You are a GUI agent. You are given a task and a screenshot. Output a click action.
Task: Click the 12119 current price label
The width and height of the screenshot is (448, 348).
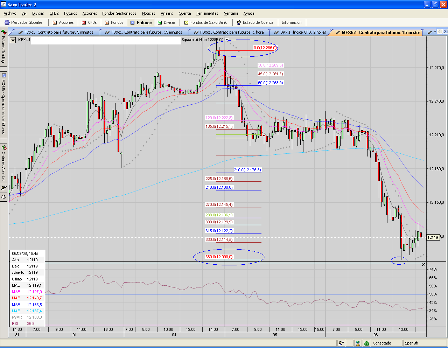click(433, 237)
